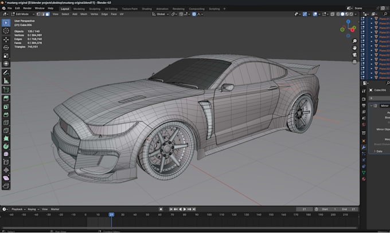Click the blue frame 21 playhead marker
Viewport: 390px width, 234px height.
(x=111, y=215)
